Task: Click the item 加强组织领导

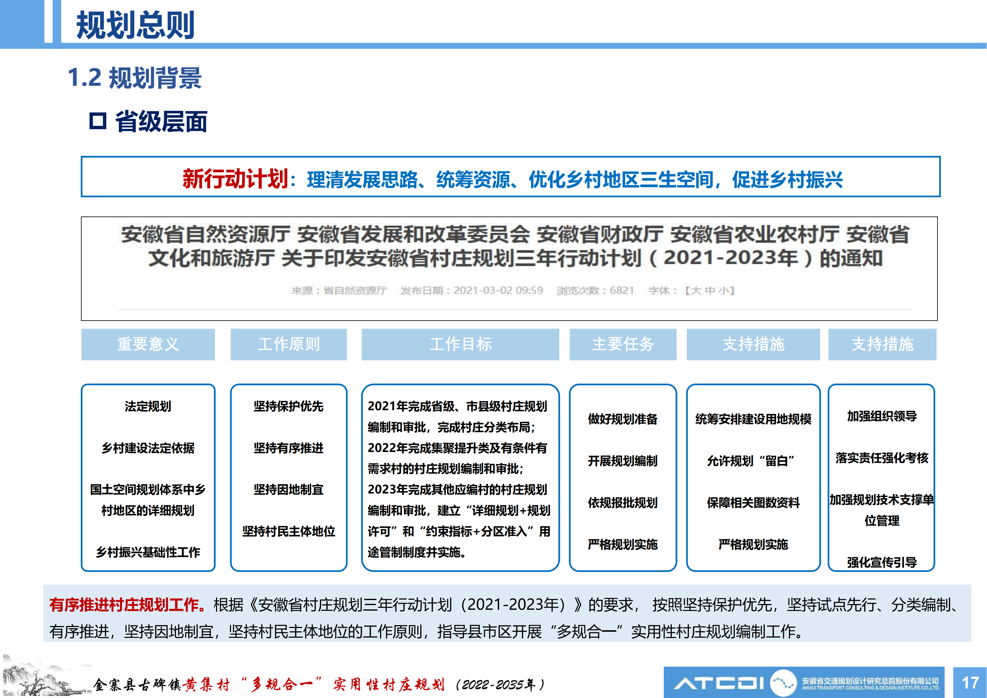Action: 882,416
